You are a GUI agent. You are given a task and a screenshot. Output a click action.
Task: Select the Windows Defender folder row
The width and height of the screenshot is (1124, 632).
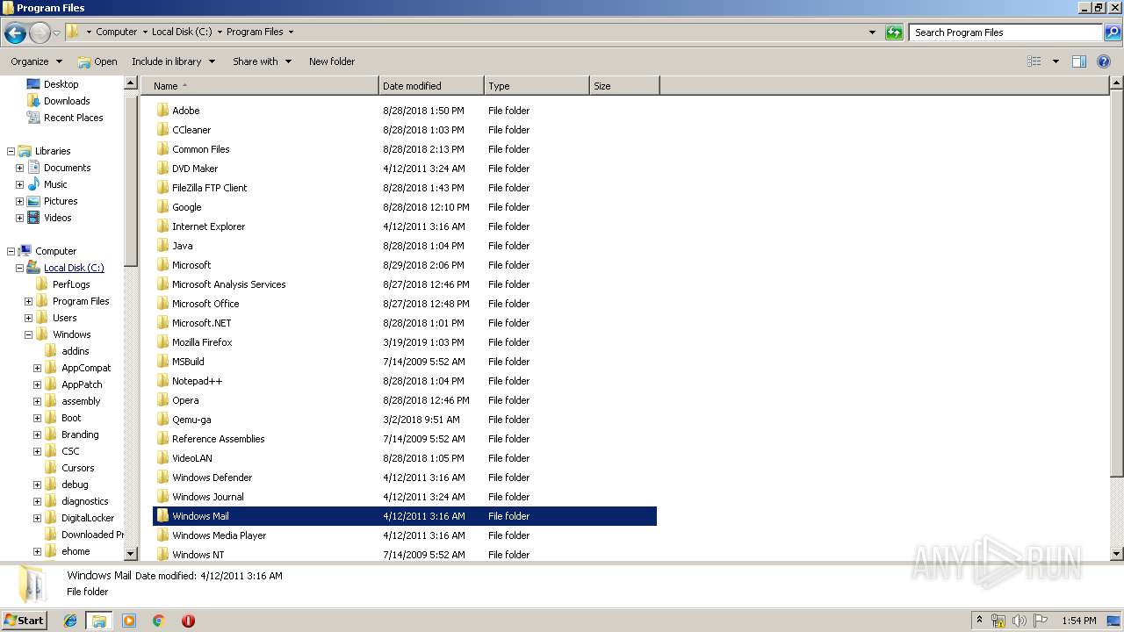click(x=405, y=478)
